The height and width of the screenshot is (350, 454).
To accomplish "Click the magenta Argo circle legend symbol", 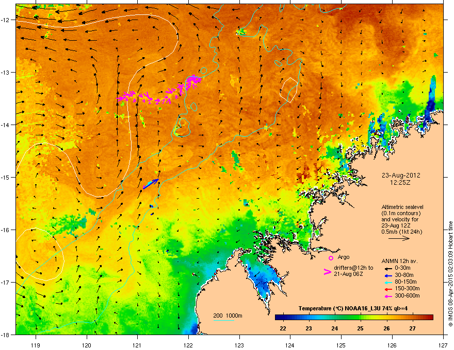I will coord(331,258).
